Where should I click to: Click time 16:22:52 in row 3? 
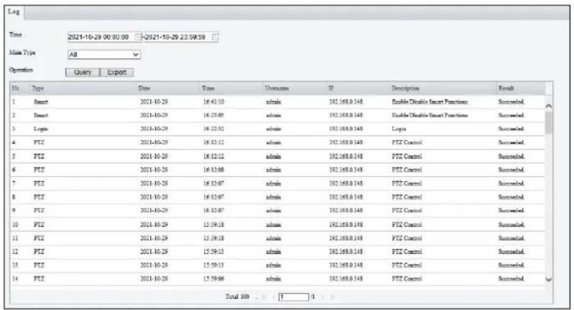point(214,129)
